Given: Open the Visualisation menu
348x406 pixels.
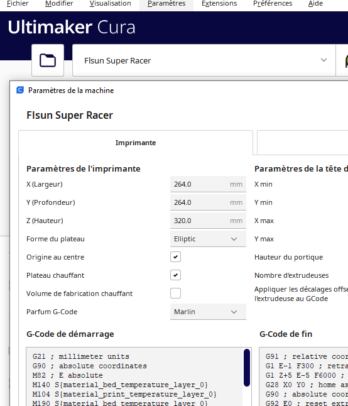Looking at the screenshot, I should [110, 4].
